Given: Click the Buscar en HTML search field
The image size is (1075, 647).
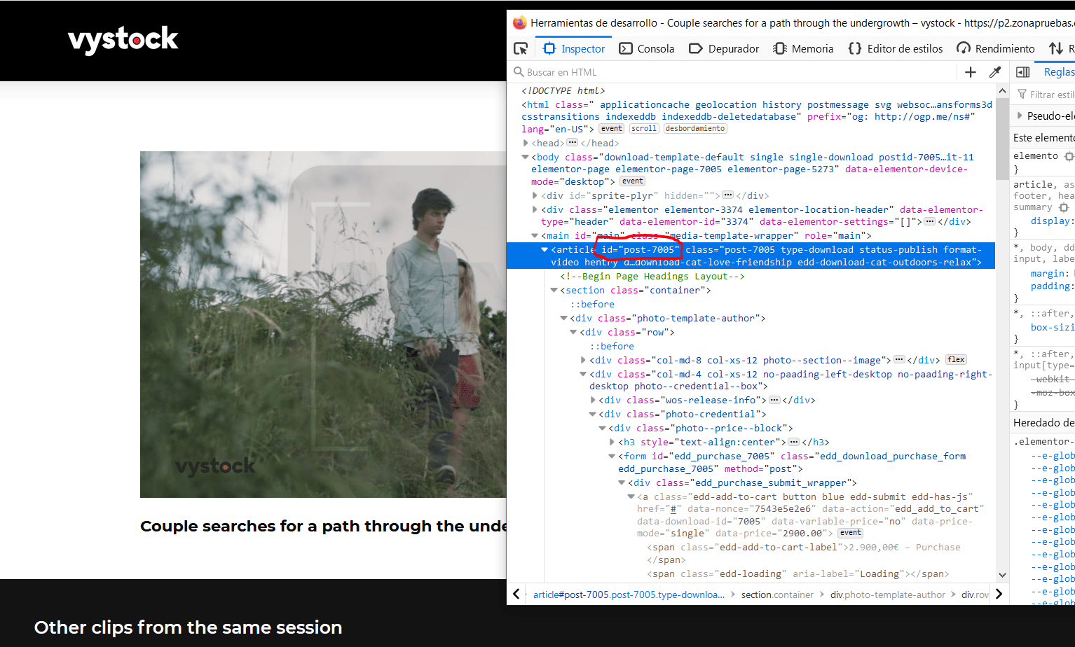Looking at the screenshot, I should [732, 72].
